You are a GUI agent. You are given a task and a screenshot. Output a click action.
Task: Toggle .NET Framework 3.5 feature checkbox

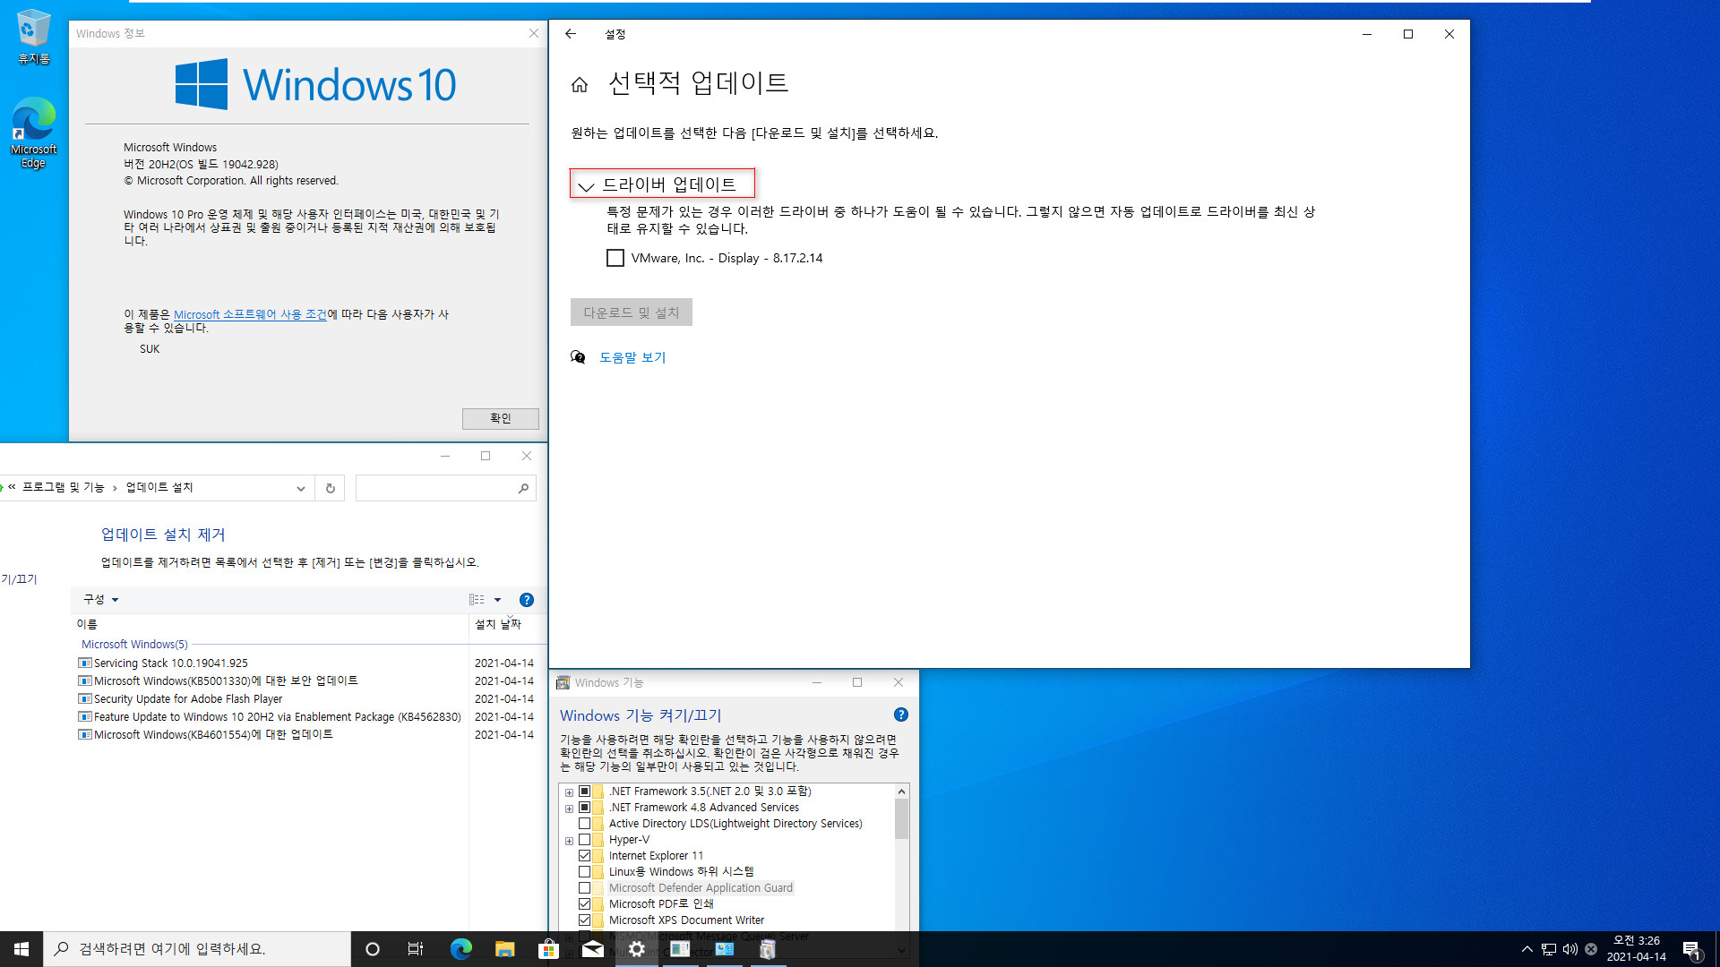(x=585, y=792)
